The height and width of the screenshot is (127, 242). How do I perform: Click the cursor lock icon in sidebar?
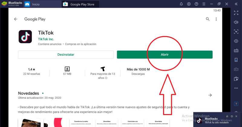click(236, 32)
